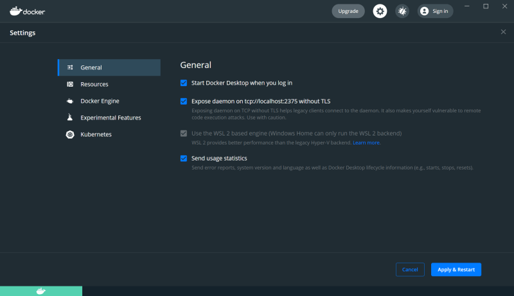Screen dimensions: 514x296
Task: Click the Docker Engine whale icon
Action: click(70, 101)
